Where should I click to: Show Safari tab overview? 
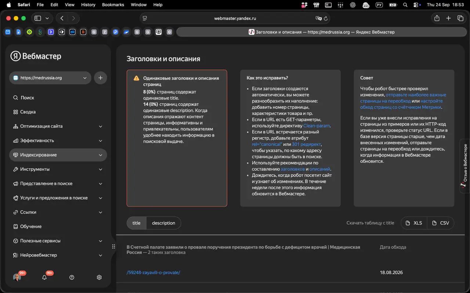click(460, 18)
